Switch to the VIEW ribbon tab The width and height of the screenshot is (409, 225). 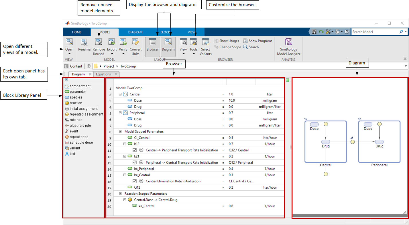coord(192,32)
